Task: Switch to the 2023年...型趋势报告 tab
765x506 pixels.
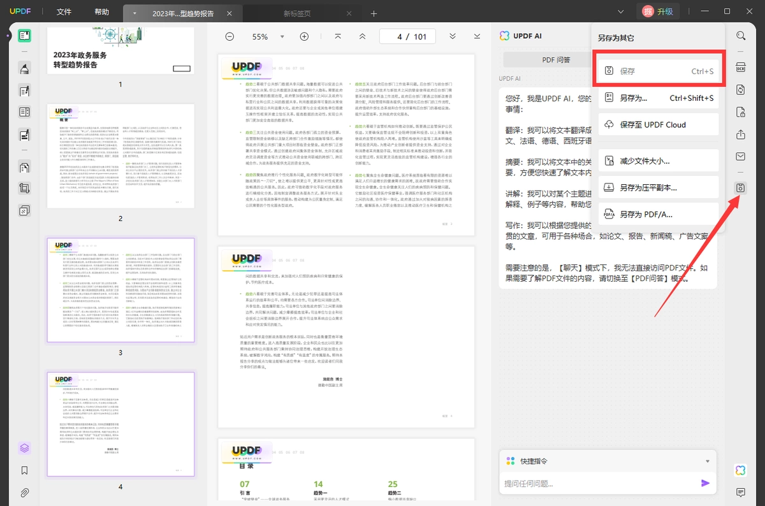Action: [183, 13]
